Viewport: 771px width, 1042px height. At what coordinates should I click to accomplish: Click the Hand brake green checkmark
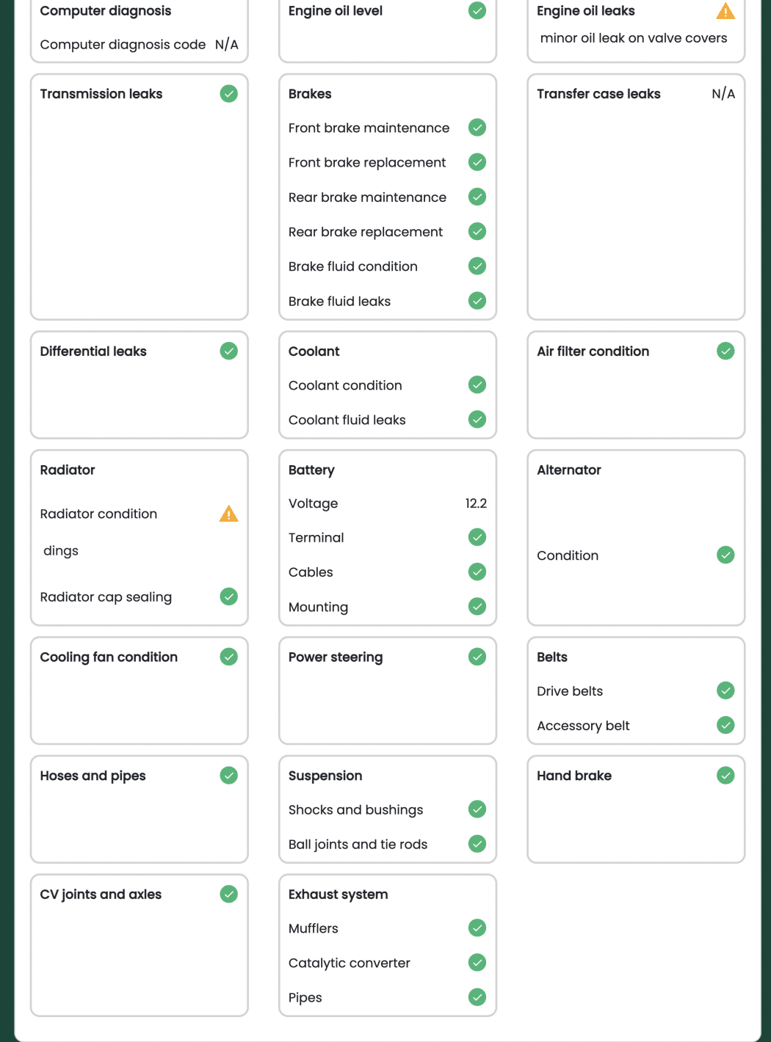(725, 776)
